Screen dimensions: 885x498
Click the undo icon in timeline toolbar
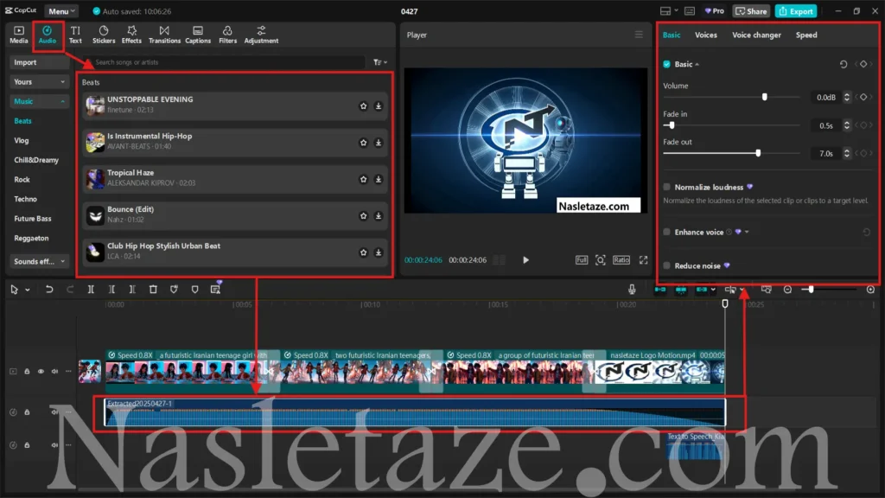coord(49,289)
